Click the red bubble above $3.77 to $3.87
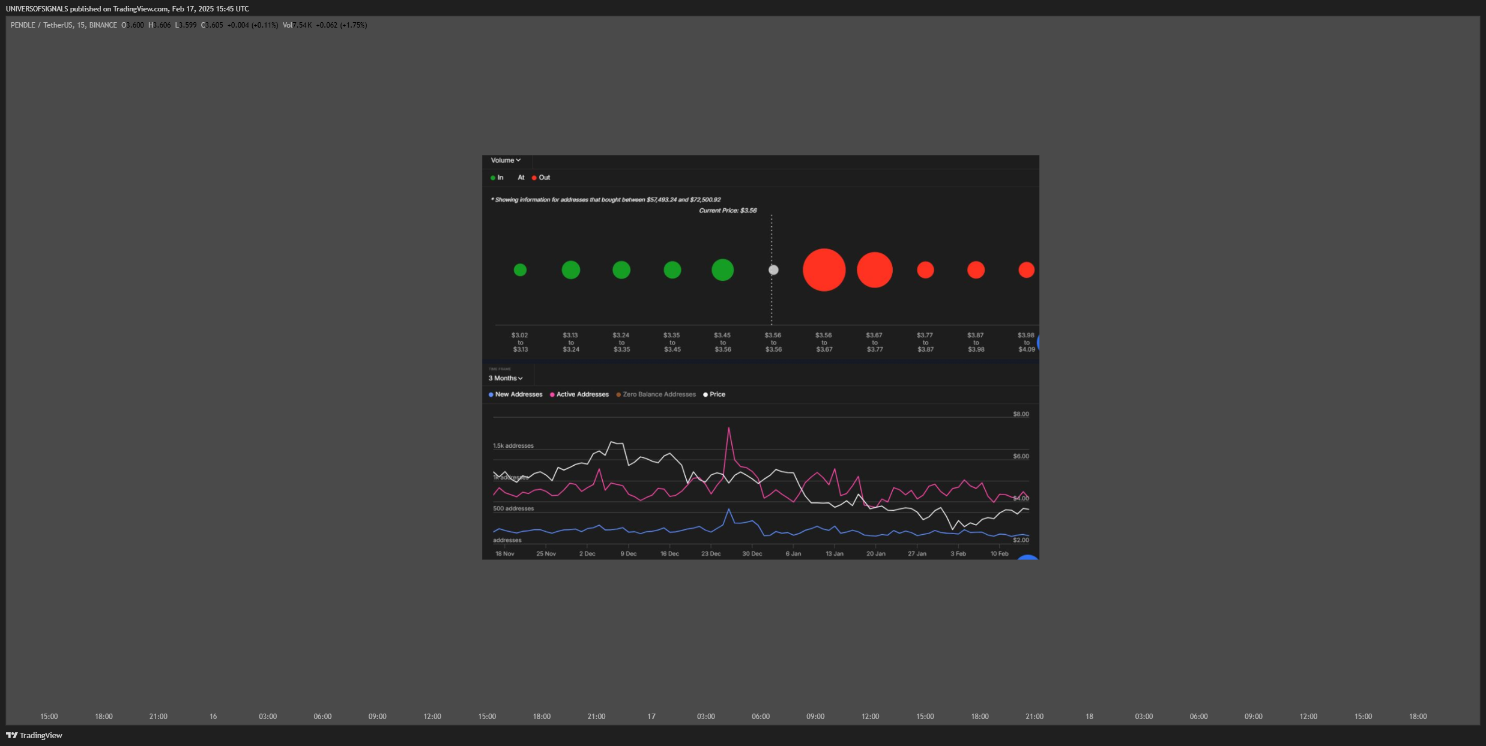The image size is (1486, 746). pos(925,270)
